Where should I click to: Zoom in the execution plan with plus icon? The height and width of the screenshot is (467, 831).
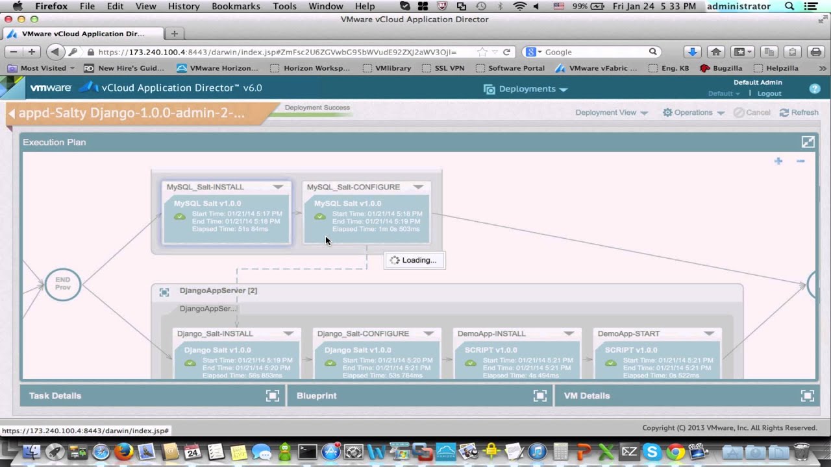click(778, 161)
